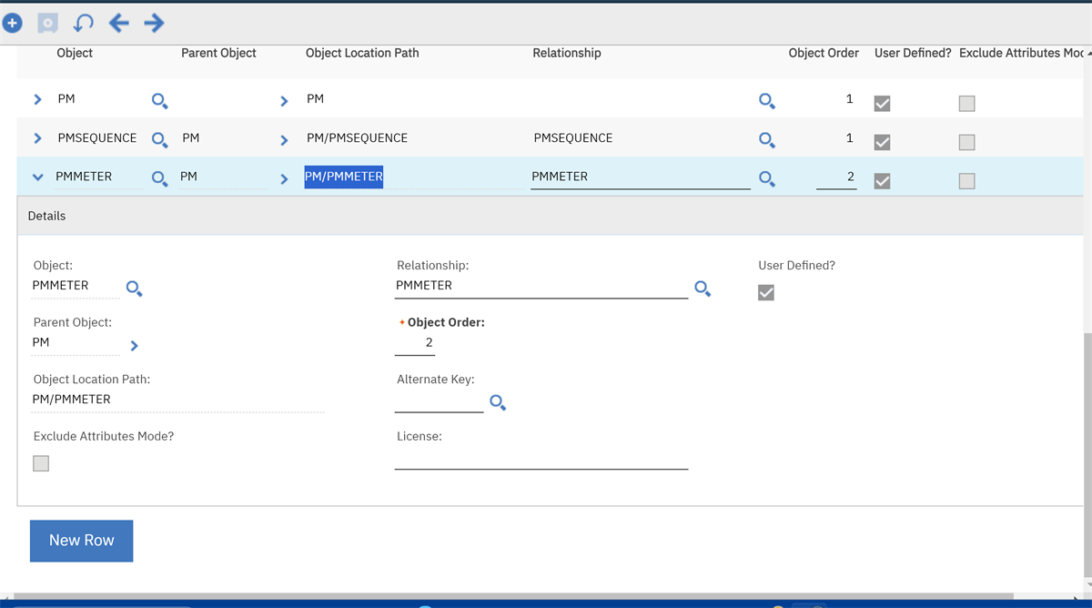Click the Clear Changes undo icon
The height and width of the screenshot is (608, 1092).
pos(83,23)
